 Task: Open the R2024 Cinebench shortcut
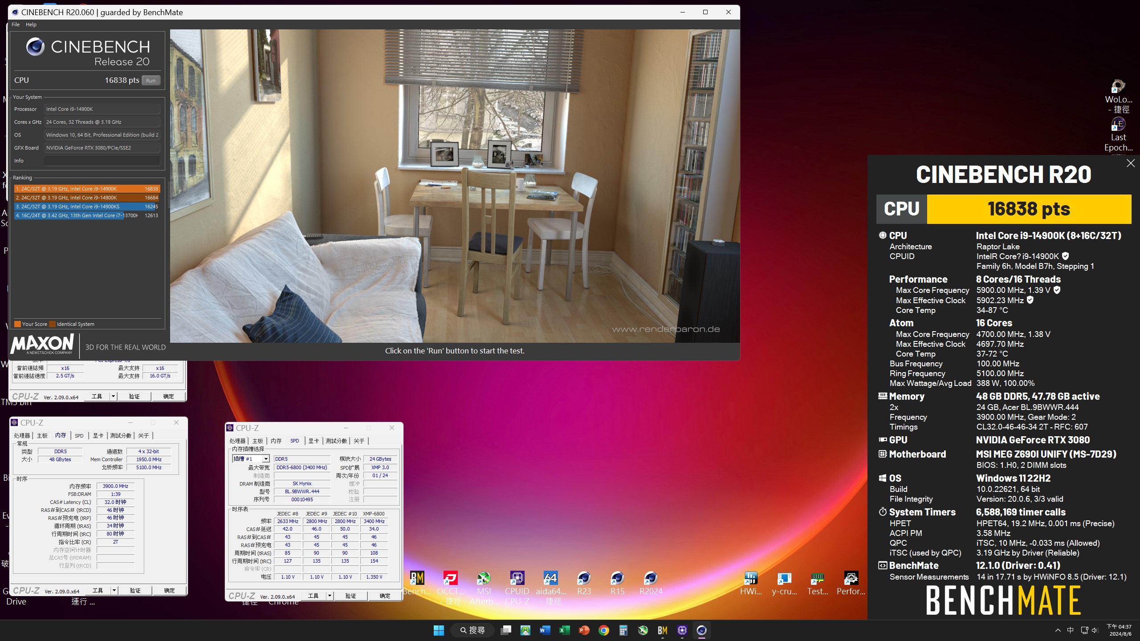651,583
